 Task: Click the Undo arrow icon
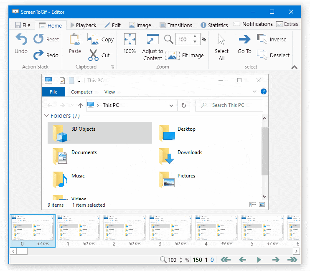[x=21, y=39]
